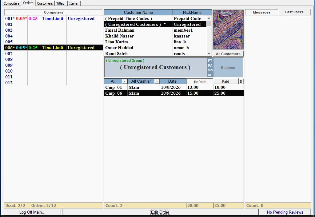
Task: Click the Paid column header
Action: click(225, 81)
